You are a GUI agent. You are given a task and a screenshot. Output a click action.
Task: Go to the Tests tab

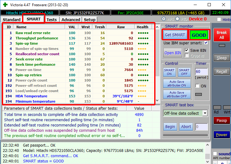point(52,20)
